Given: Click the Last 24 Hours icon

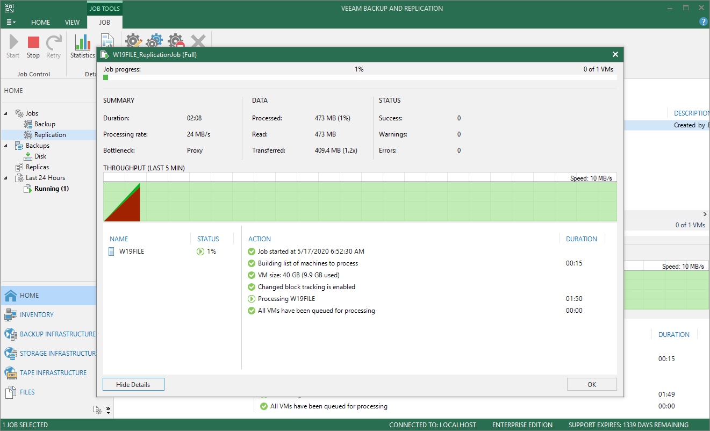Looking at the screenshot, I should [19, 178].
